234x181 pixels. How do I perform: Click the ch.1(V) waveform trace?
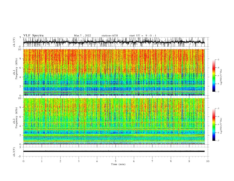coord(114,42)
